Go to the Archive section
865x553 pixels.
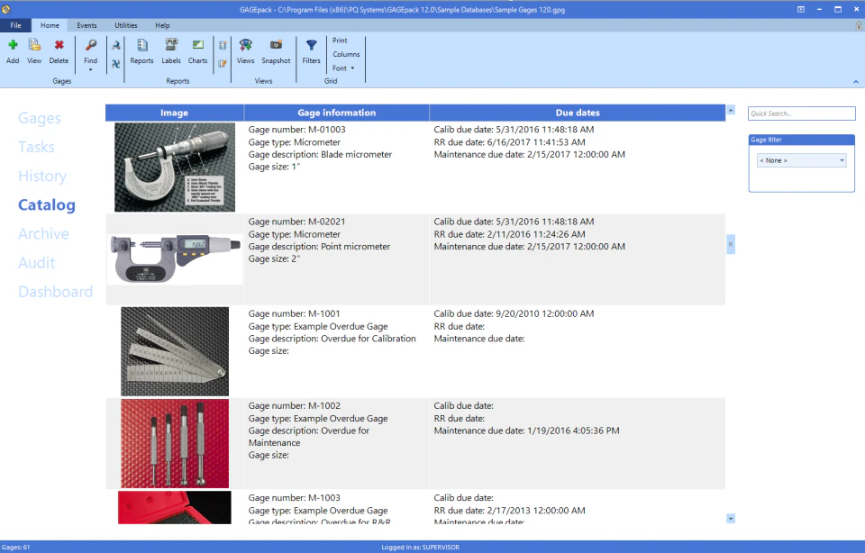click(x=43, y=233)
